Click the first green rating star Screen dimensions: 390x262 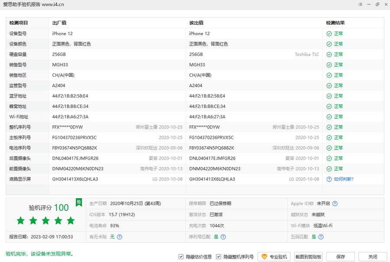coord(21,220)
